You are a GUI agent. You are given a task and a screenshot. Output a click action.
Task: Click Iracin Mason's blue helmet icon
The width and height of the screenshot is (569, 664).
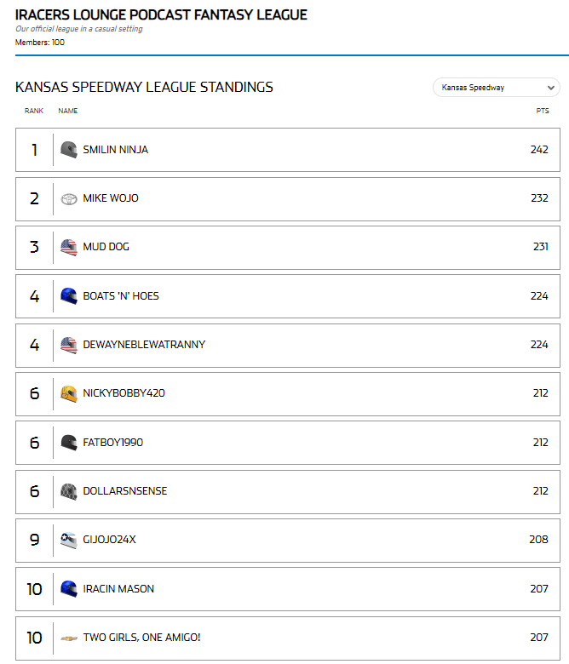tap(69, 589)
